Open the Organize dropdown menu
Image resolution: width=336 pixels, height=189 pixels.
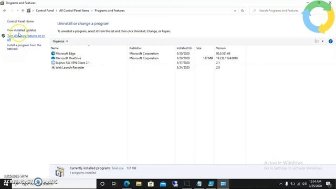[x=60, y=41]
